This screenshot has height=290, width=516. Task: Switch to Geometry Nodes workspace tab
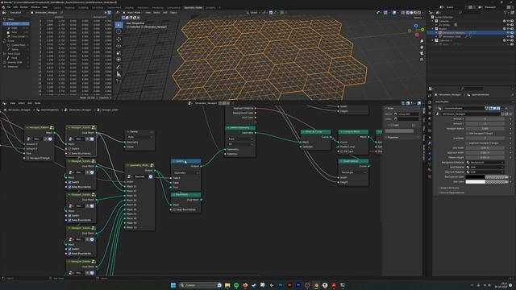(x=193, y=7)
